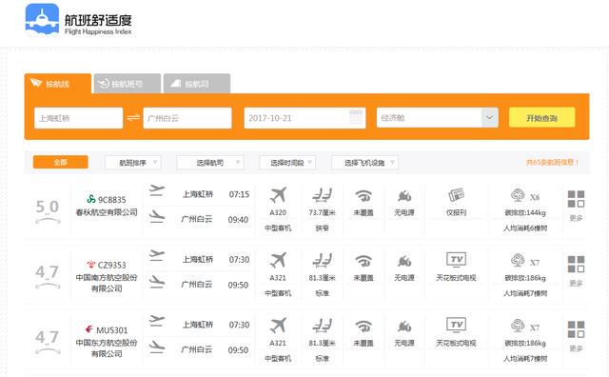609x377 pixels.
Task: Click WiFi icon in 9C8835 row
Action: tap(363, 195)
